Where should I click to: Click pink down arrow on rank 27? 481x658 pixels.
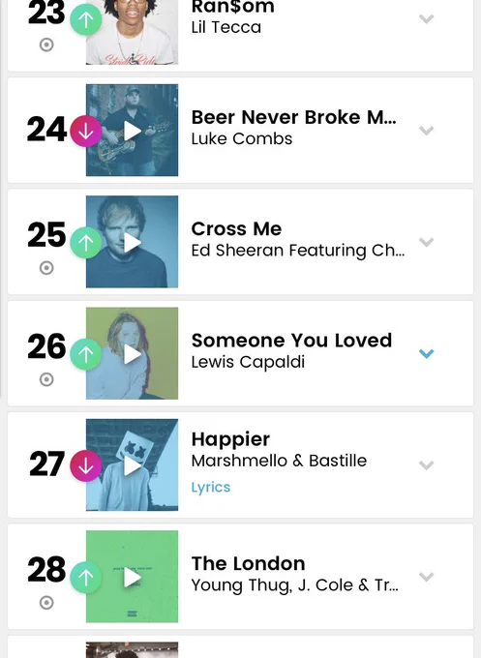tap(86, 465)
